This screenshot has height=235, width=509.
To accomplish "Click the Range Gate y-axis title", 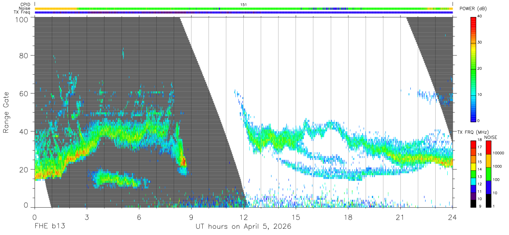I will coord(6,112).
